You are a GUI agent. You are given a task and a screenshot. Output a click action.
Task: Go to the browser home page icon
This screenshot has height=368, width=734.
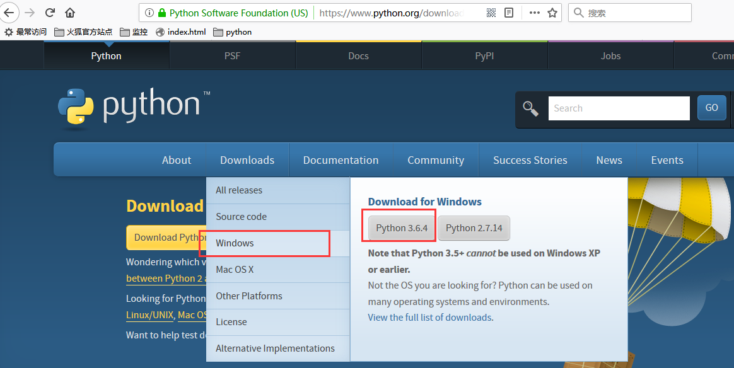(x=69, y=13)
